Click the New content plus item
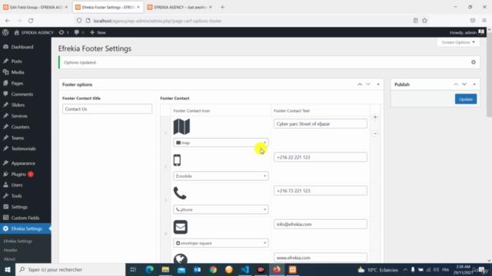The image size is (492, 276). (x=98, y=32)
